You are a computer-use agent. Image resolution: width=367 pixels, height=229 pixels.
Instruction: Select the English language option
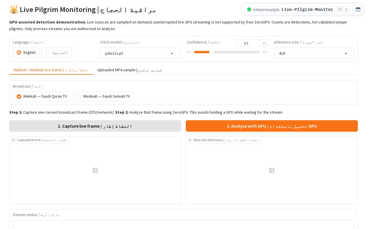pos(26,52)
